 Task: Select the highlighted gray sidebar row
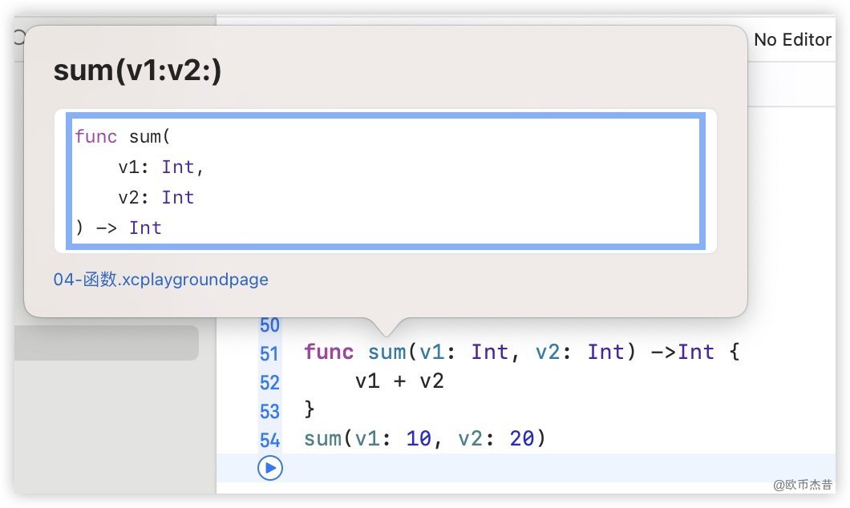(x=106, y=343)
